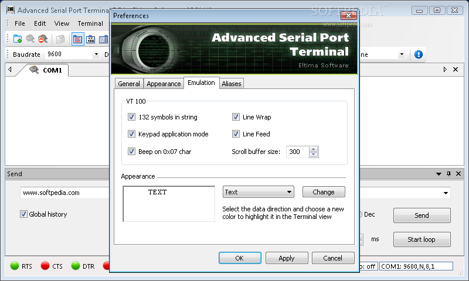Screen dimensions: 469x281
Task: Click the main toolbar drag handle grip
Action: pyautogui.click(x=8, y=39)
